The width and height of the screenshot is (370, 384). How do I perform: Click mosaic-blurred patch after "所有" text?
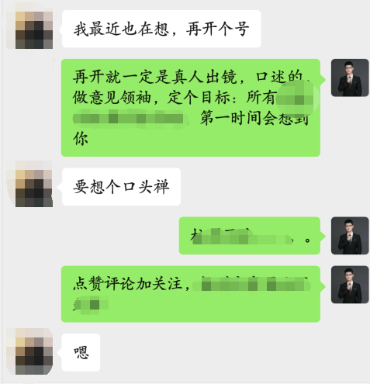point(297,99)
